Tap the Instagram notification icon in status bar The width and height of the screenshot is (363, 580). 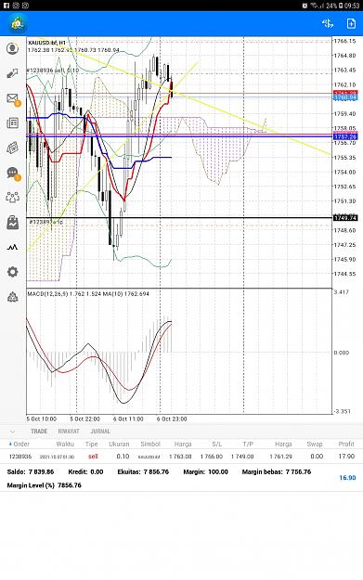coord(16,6)
